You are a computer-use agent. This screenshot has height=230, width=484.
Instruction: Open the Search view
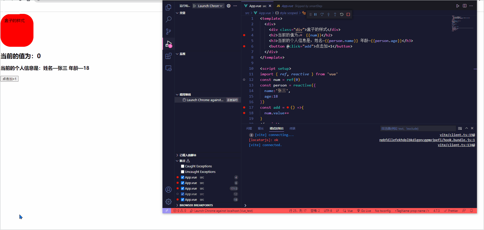[169, 19]
